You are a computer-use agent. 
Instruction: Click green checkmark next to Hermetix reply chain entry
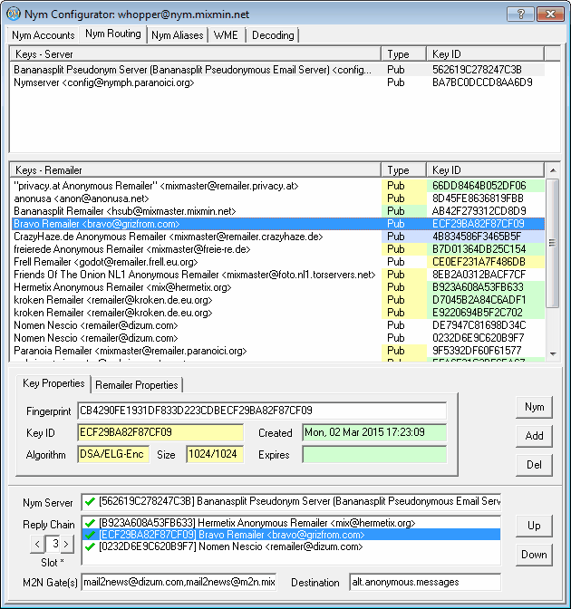click(x=88, y=523)
